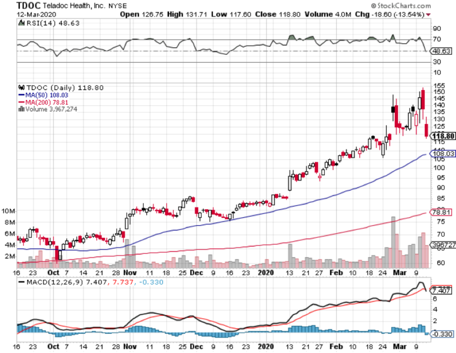
Task: Click the candlestick icon beside TDOC (Daily)
Action: [x=21, y=87]
